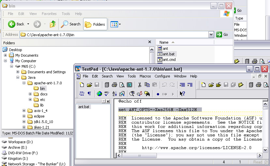Click the Up folder icon in Explorer
270x166 pixels.
click(52, 24)
